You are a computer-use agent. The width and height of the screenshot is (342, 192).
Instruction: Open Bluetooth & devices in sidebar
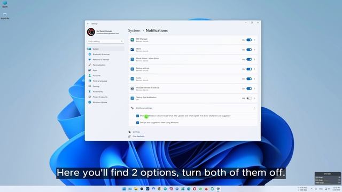click(x=106, y=54)
